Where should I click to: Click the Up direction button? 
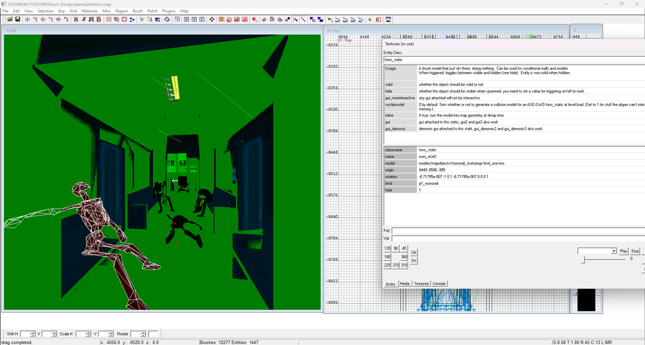click(414, 252)
